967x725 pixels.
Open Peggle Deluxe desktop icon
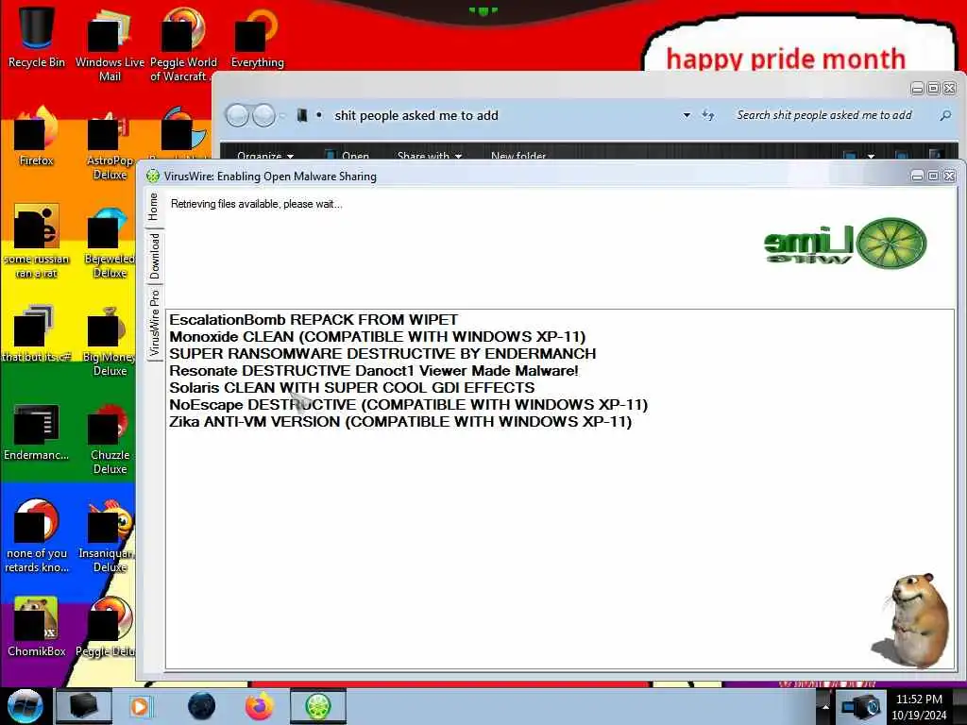106,628
